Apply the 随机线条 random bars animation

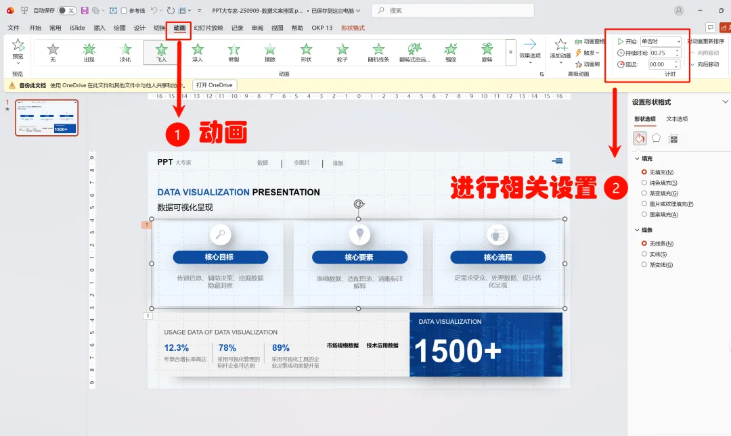pos(378,52)
